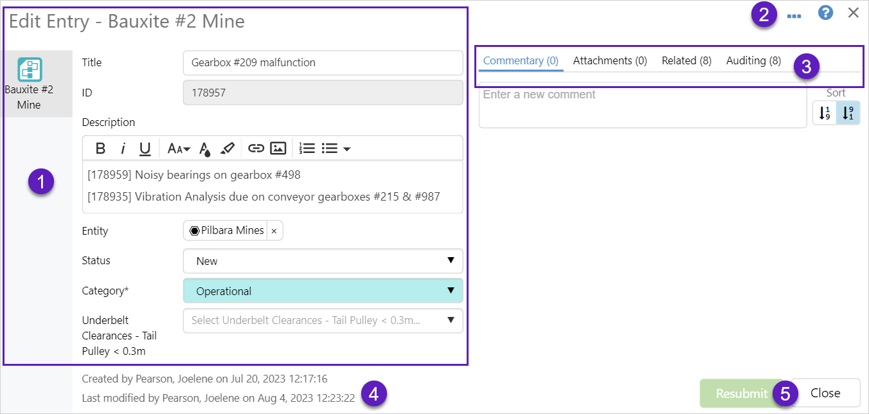Switch to the Auditing tab

pyautogui.click(x=753, y=60)
